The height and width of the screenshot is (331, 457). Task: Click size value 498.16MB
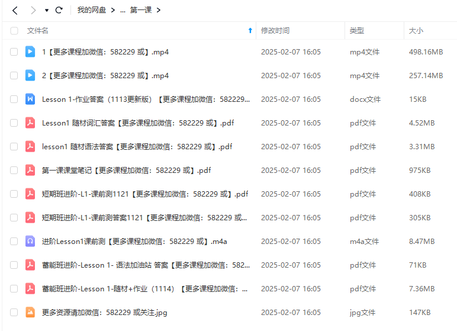(426, 52)
